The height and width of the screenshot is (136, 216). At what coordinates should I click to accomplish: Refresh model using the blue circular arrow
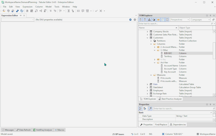22,11
